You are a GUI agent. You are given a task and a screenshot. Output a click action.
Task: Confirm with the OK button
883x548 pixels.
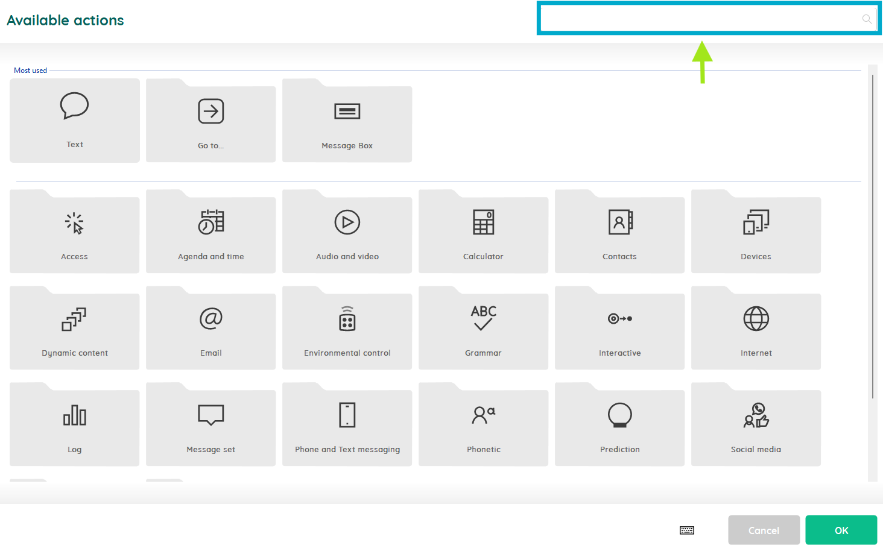[841, 530]
